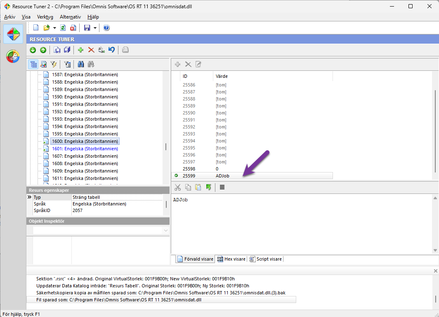439x317 pixels.
Task: Select the string row with ID 25598
Action: coord(252,169)
